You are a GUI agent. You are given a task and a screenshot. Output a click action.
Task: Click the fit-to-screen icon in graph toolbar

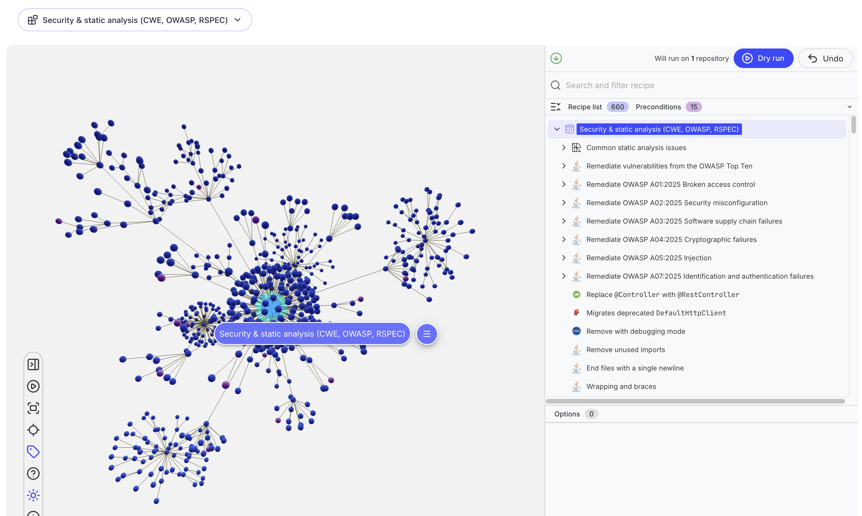[x=33, y=408]
